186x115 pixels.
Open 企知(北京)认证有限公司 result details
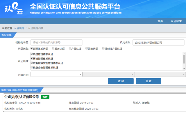click(x=22, y=97)
